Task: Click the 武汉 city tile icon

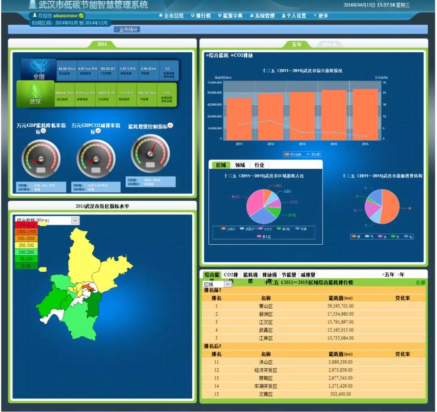Action: click(35, 94)
